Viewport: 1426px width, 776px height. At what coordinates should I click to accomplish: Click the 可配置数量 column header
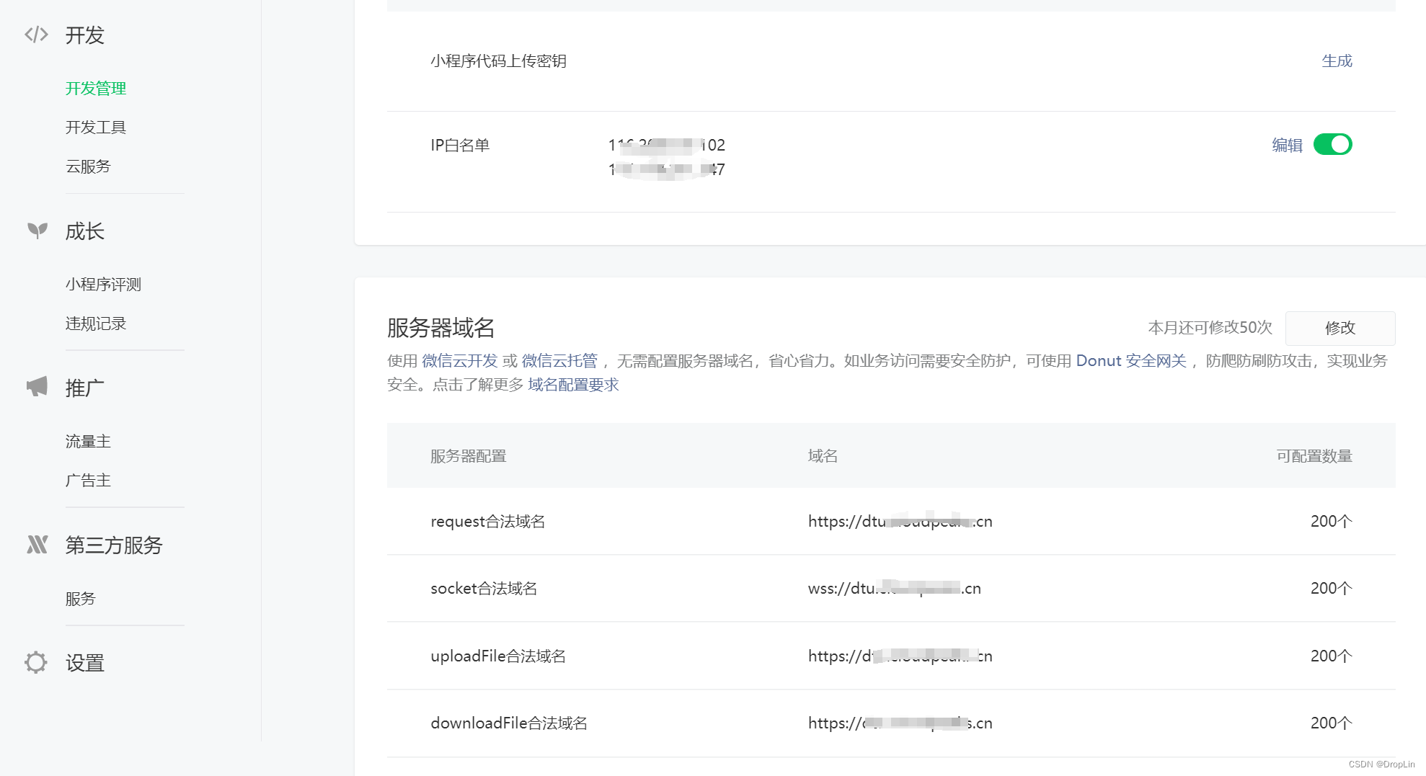[1314, 456]
